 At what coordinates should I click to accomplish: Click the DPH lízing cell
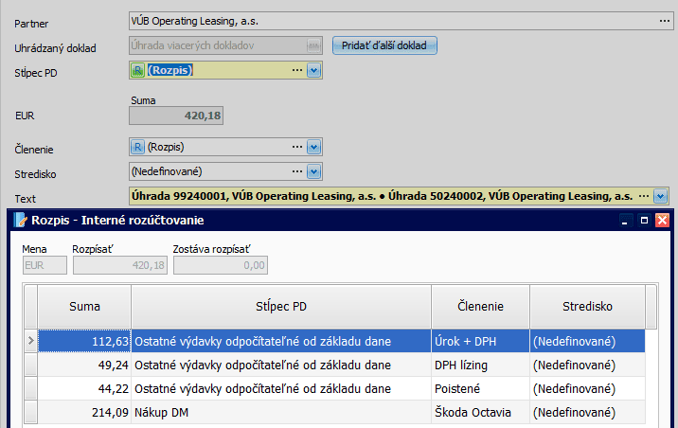[479, 364]
